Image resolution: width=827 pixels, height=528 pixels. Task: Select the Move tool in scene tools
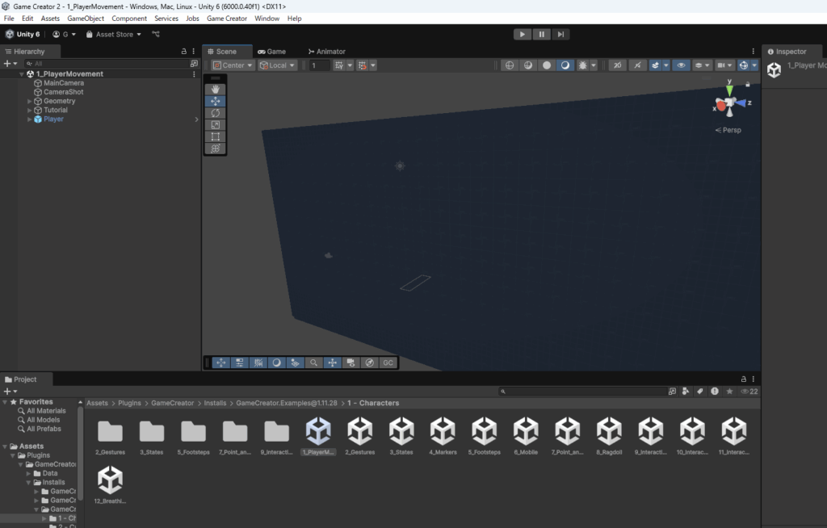[215, 101]
